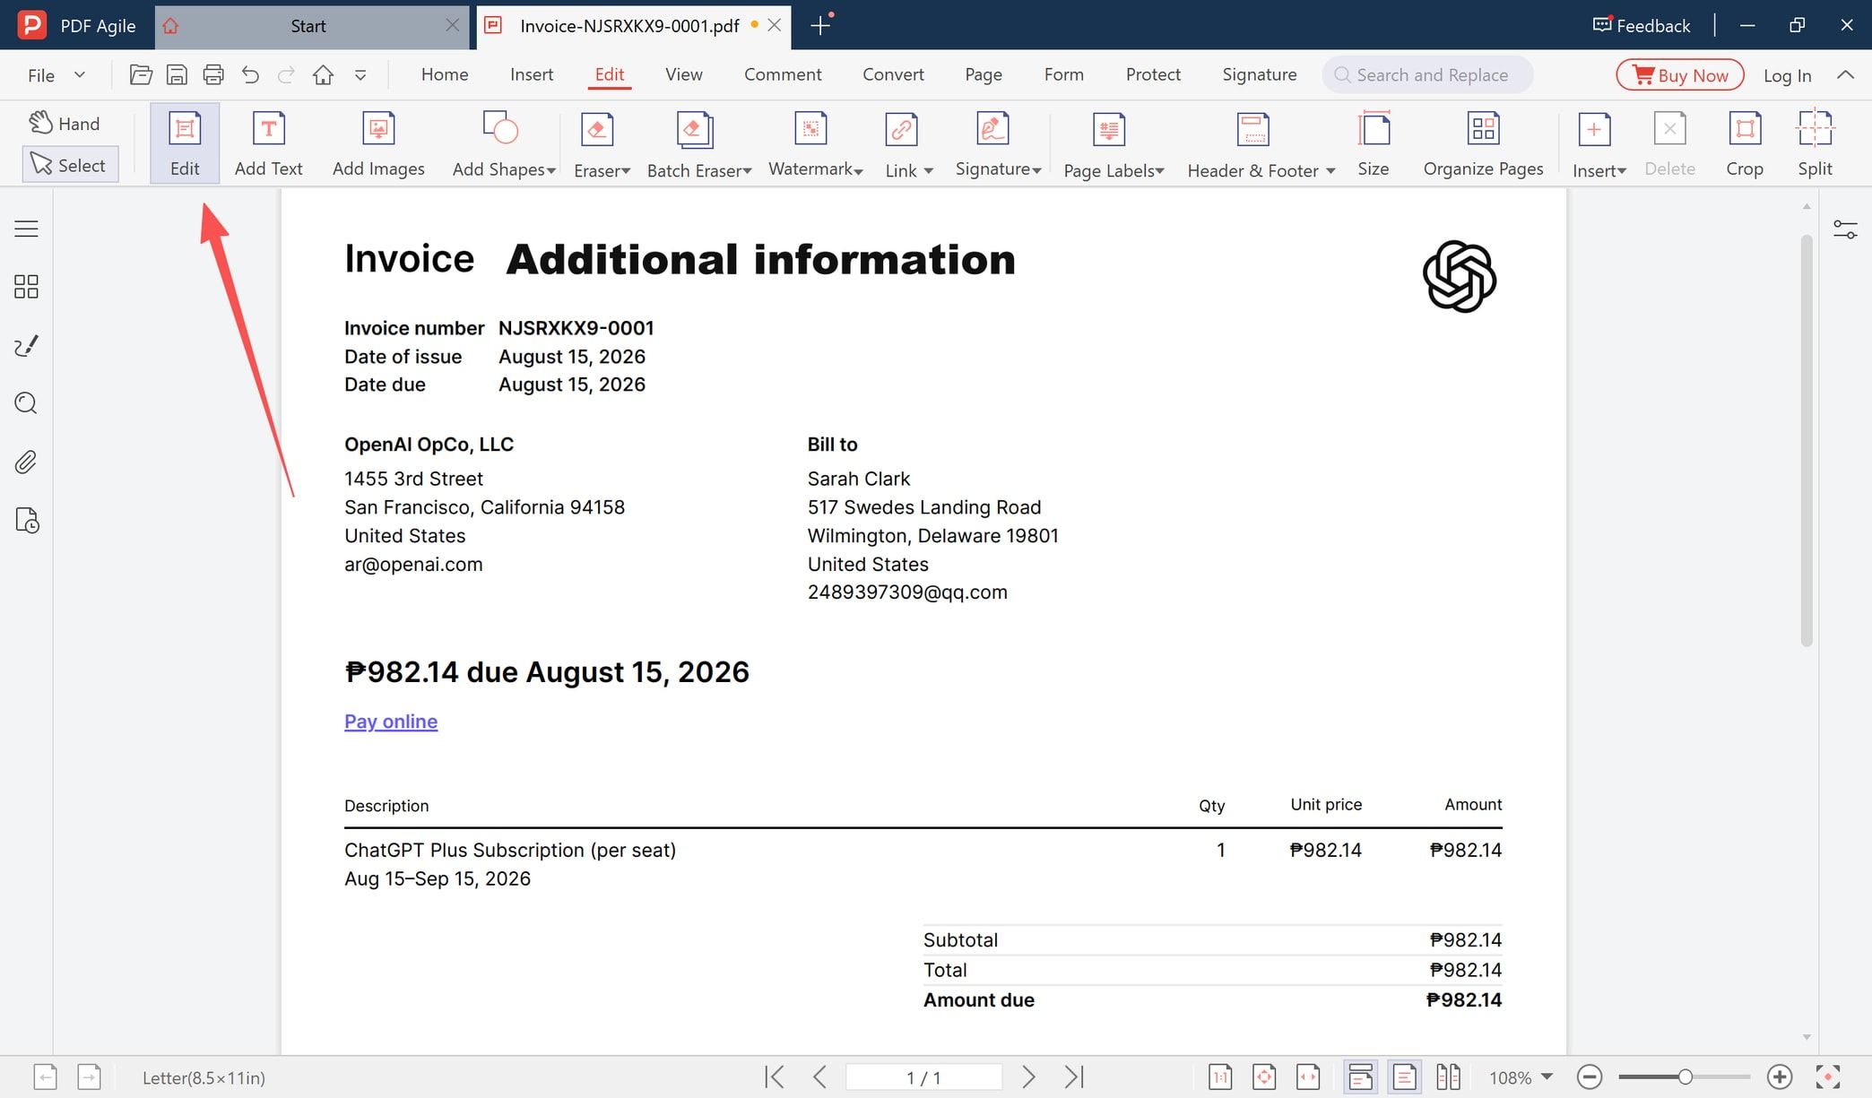Click the Size page tool
The width and height of the screenshot is (1872, 1098).
[1373, 143]
